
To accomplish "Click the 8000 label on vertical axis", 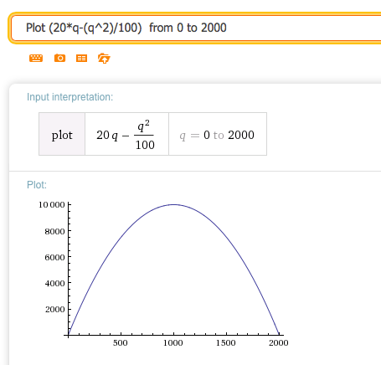I will coord(54,231).
